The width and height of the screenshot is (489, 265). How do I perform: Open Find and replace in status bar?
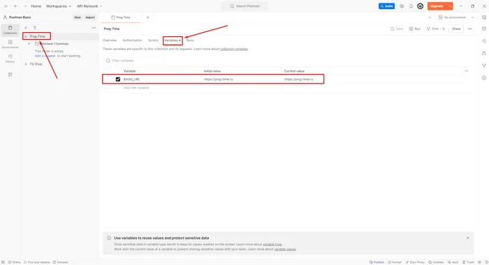click(37, 262)
